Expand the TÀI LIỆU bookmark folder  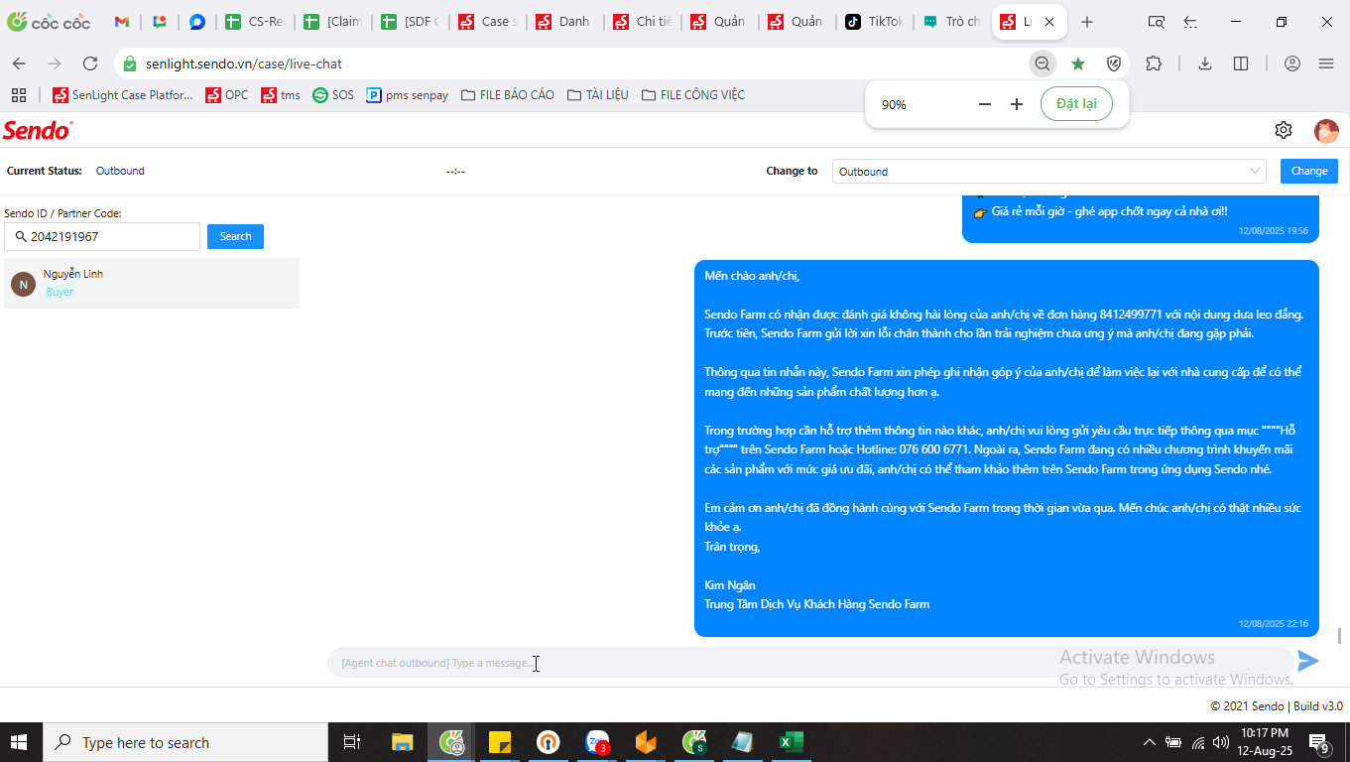pos(598,95)
